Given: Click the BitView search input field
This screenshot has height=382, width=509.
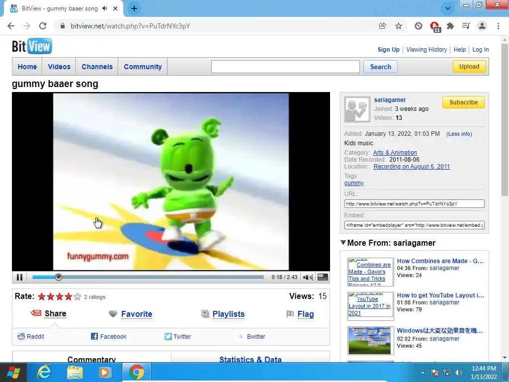Looking at the screenshot, I should point(285,67).
